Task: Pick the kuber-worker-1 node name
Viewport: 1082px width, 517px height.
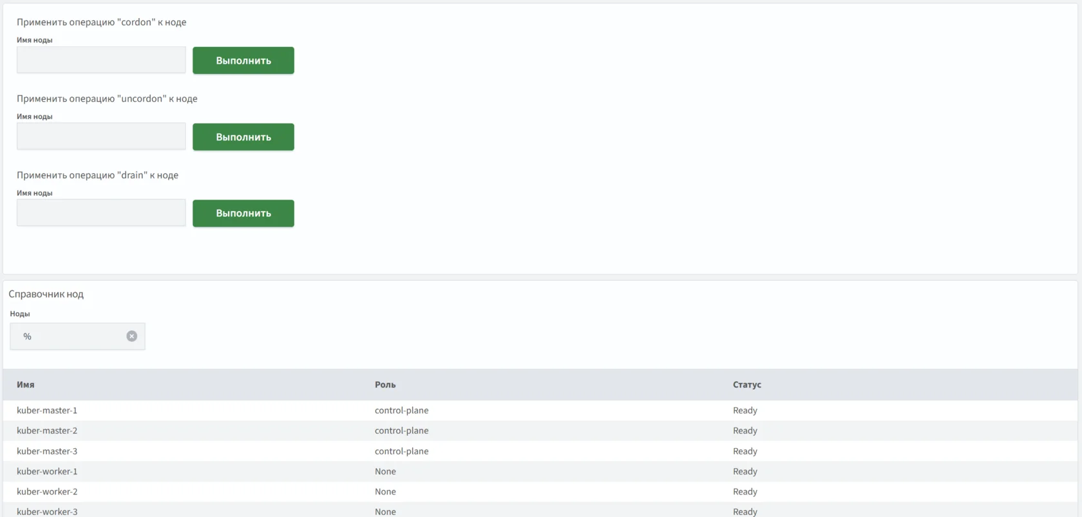Action: pyautogui.click(x=47, y=471)
